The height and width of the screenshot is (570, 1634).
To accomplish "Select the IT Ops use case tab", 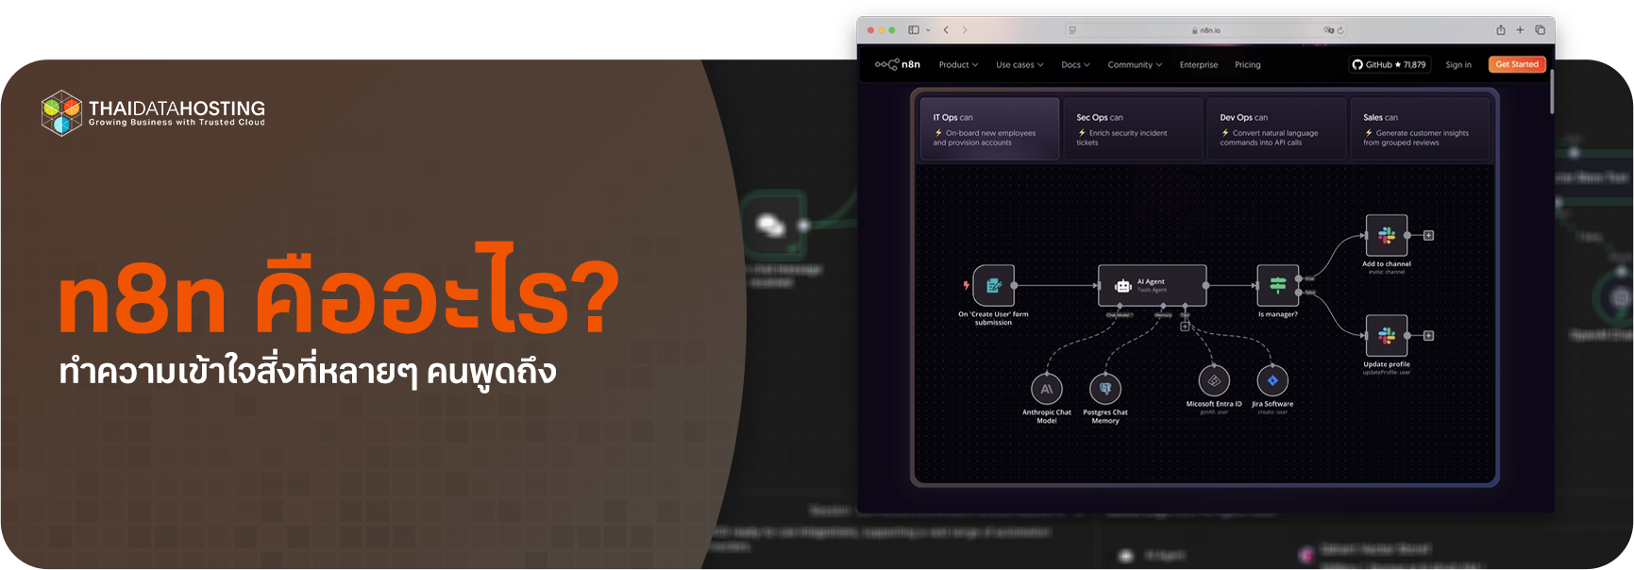I will [x=989, y=129].
